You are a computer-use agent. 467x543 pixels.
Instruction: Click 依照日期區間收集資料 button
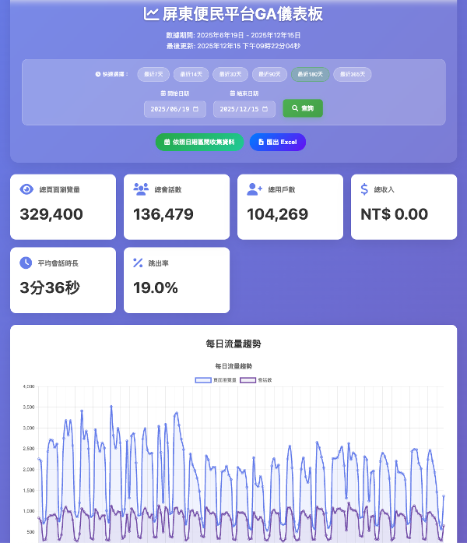pyautogui.click(x=199, y=142)
